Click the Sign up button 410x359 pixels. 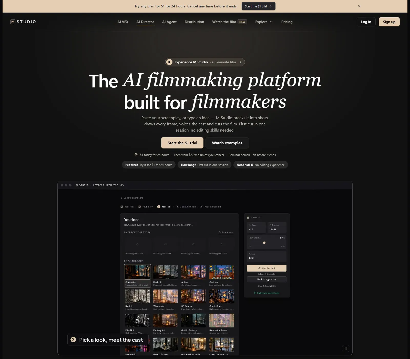(389, 22)
